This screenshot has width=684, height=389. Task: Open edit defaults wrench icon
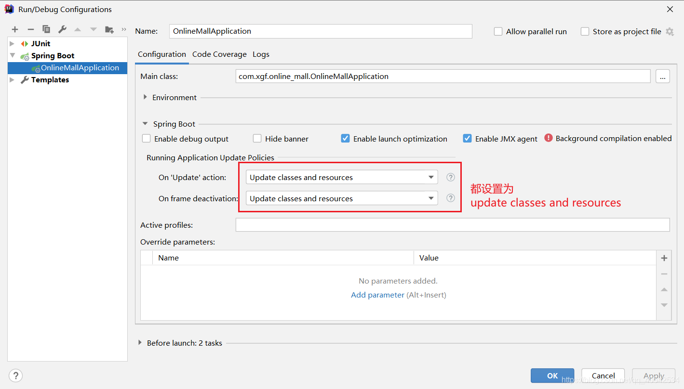coord(62,29)
